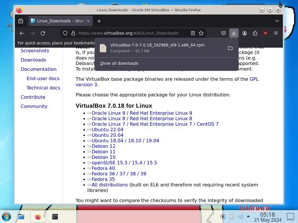Show rpm download in containing folder
The image size is (298, 223).
coord(230,48)
